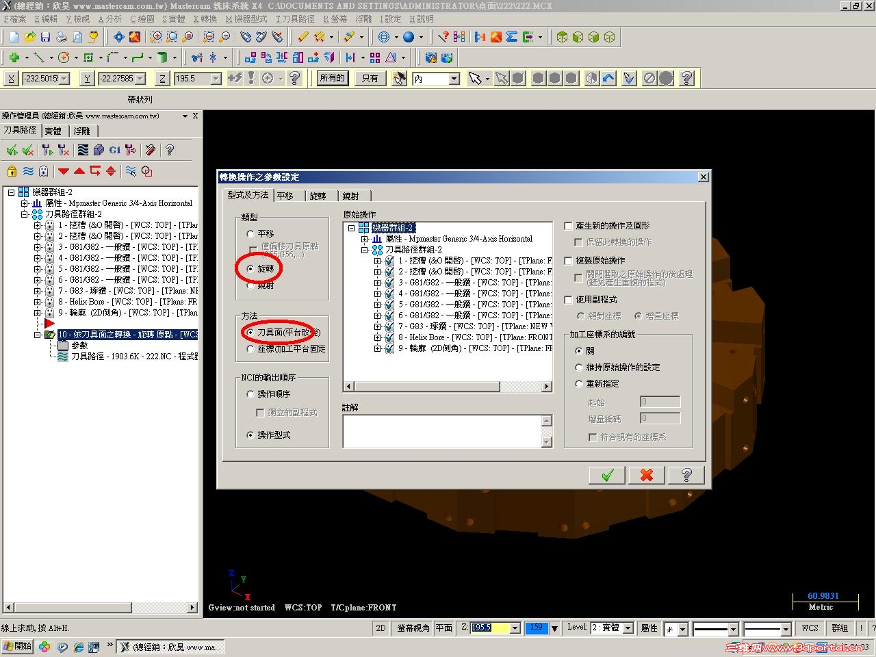Cancel dialog with red X button
This screenshot has height=657, width=876.
(x=647, y=475)
